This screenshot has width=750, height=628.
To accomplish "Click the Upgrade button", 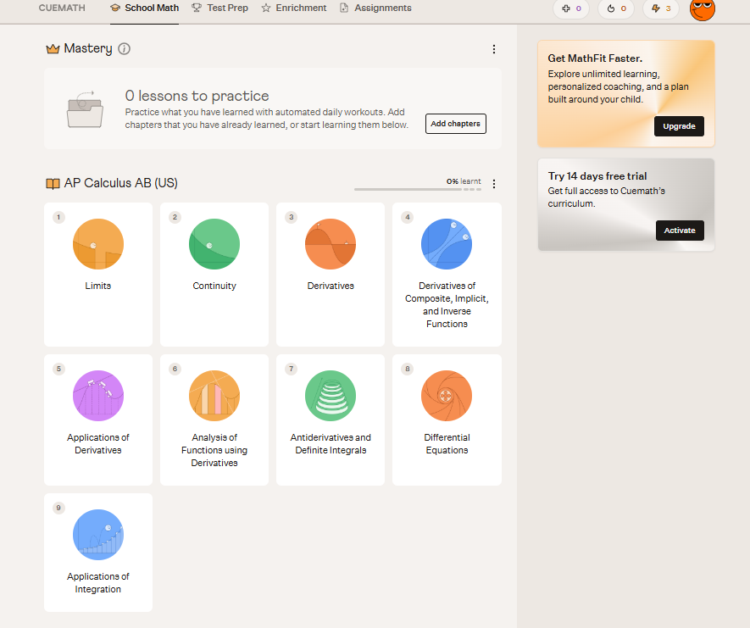I will pyautogui.click(x=679, y=126).
